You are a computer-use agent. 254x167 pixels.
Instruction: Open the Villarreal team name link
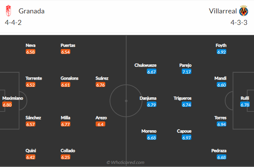[223, 11]
